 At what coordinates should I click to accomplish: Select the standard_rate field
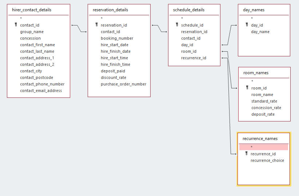point(264,101)
